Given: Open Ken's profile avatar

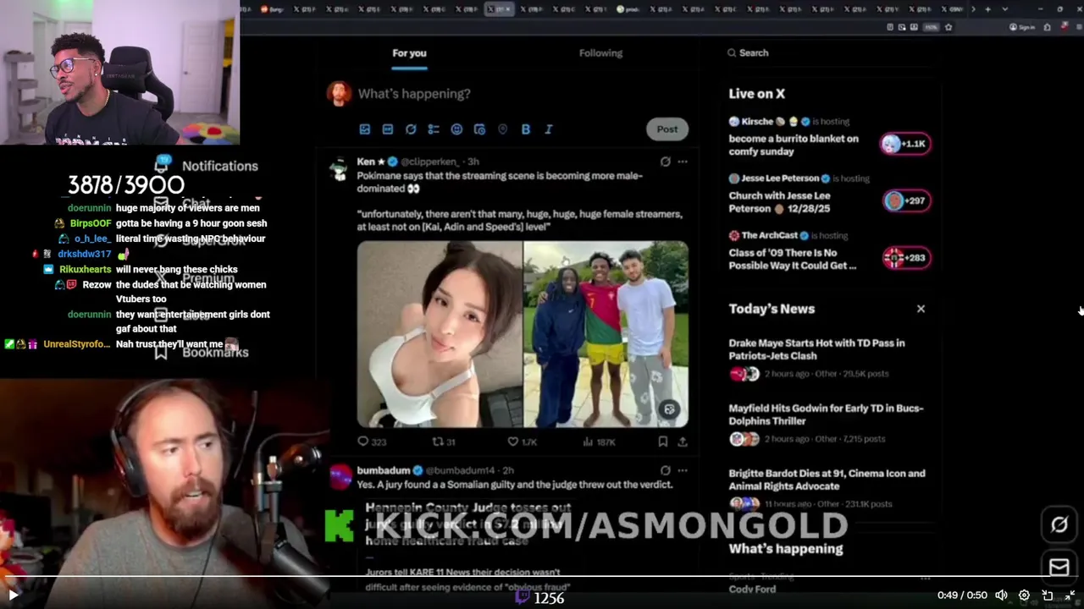Looking at the screenshot, I should coord(340,168).
